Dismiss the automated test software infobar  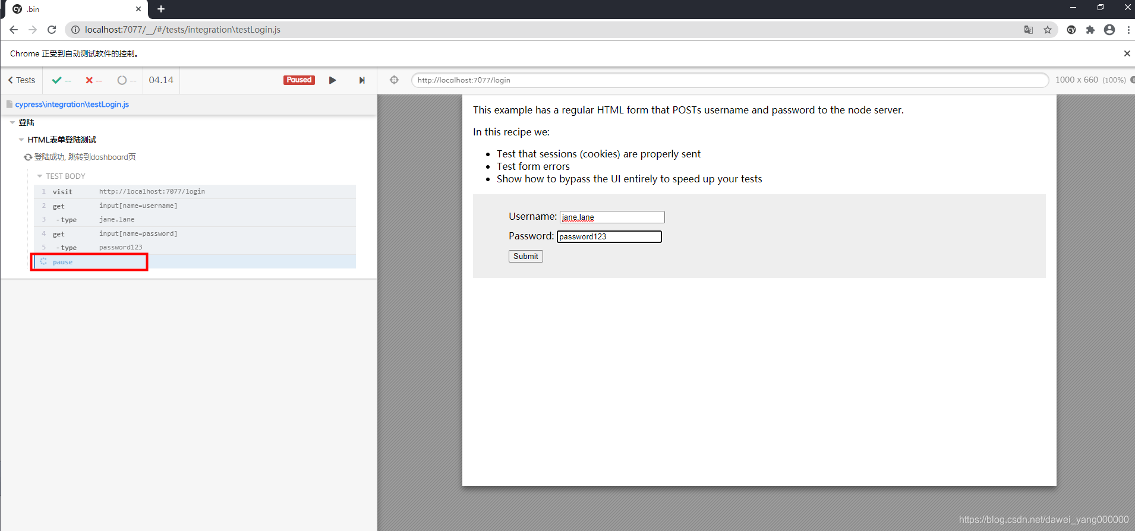pyautogui.click(x=1127, y=53)
